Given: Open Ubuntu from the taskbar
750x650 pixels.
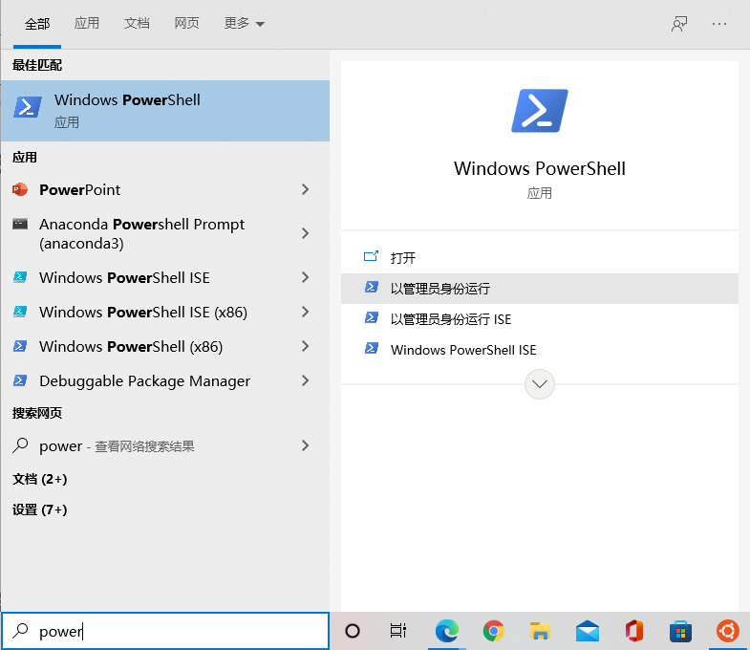Looking at the screenshot, I should (x=727, y=631).
